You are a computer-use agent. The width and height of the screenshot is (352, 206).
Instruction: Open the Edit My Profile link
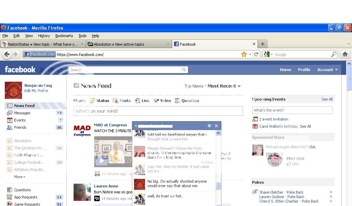(36, 91)
